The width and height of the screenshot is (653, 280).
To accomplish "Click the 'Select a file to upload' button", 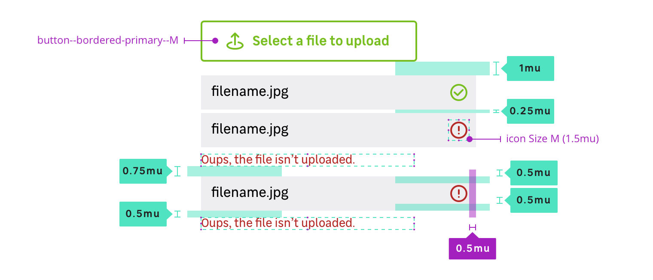I will pyautogui.click(x=309, y=41).
